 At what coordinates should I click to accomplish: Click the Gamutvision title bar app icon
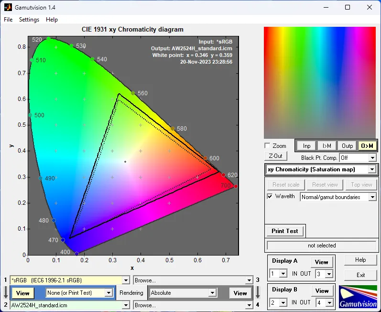(7, 7)
